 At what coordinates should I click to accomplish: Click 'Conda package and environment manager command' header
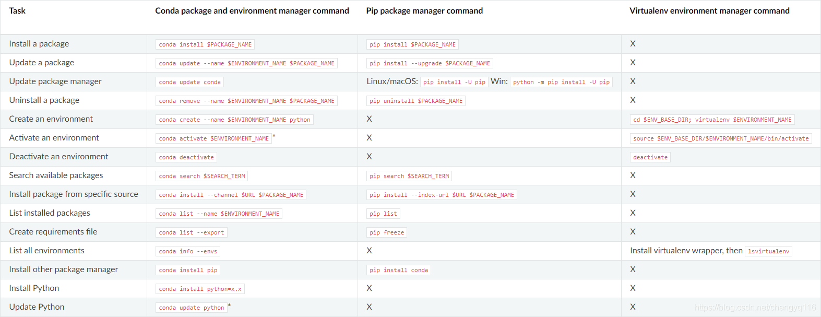click(252, 11)
